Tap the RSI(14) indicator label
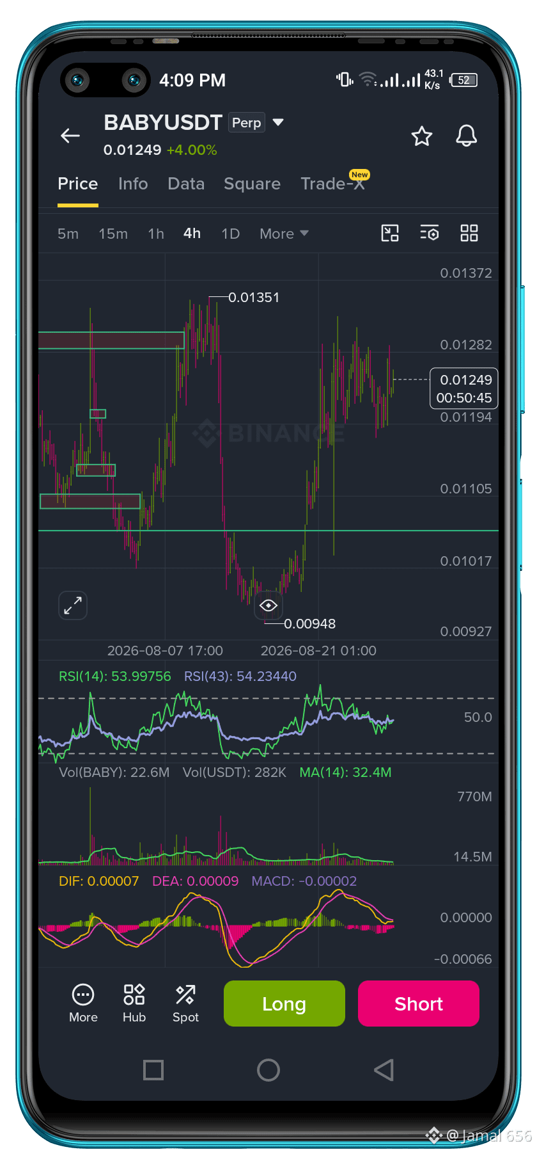 point(115,676)
